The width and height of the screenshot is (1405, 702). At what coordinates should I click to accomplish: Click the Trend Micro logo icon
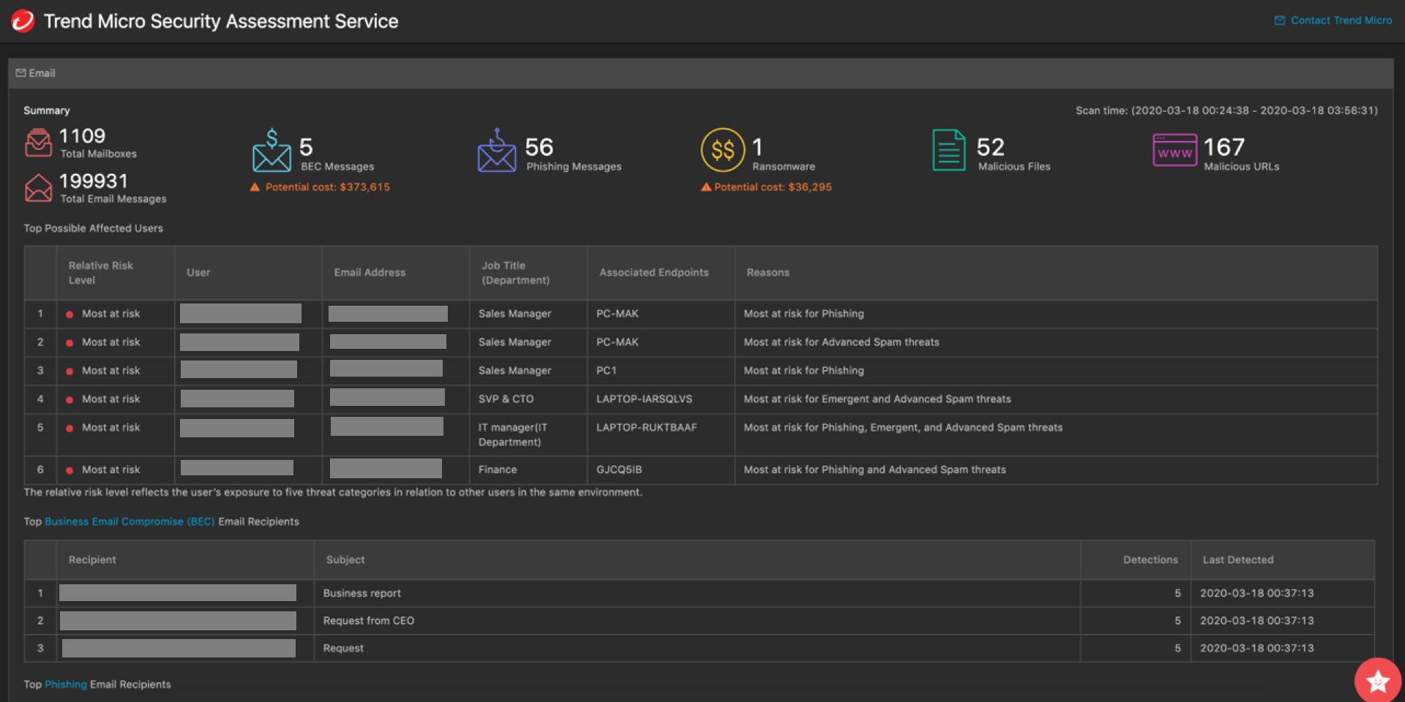tap(23, 21)
